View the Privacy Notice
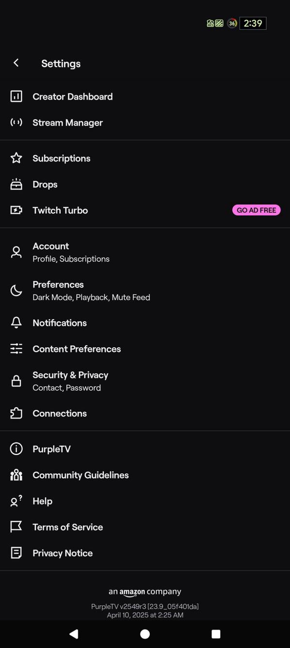 click(62, 553)
